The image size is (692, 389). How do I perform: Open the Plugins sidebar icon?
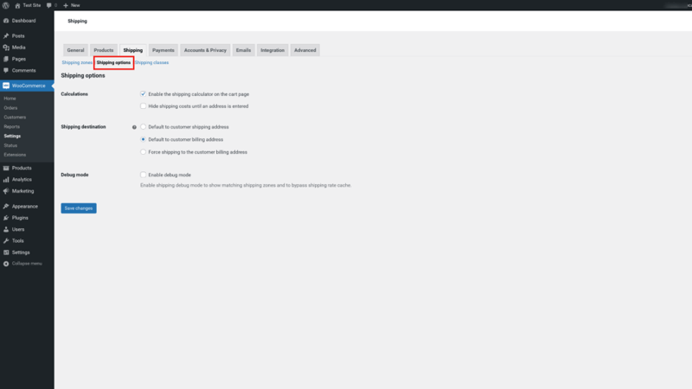(x=6, y=218)
